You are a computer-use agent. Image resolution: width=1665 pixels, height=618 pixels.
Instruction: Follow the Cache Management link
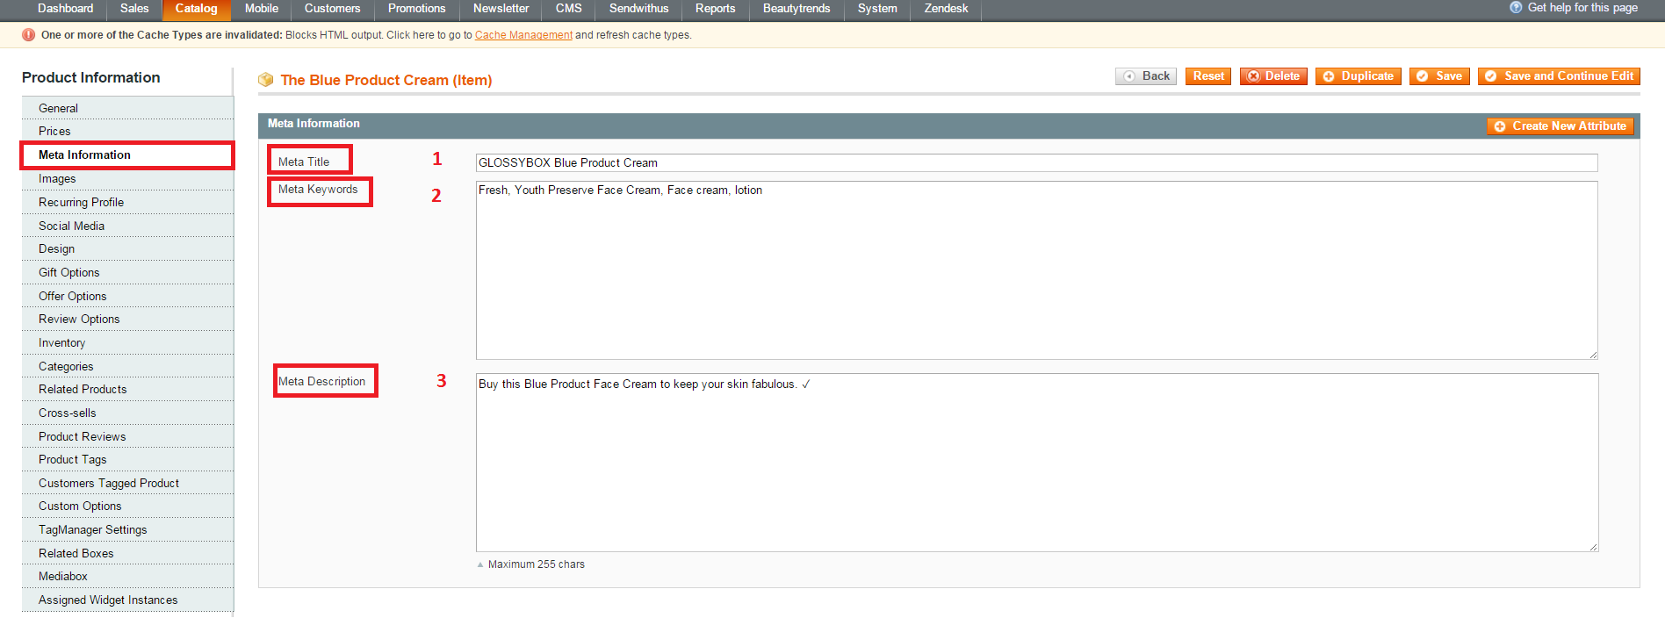[523, 35]
